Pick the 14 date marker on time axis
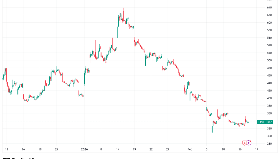Screen dimensions: 280x159 point(118,149)
